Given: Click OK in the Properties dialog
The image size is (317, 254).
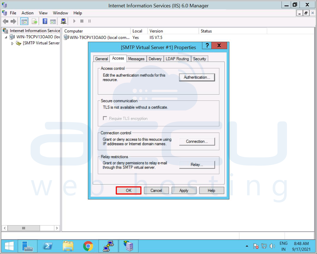Looking at the screenshot, I should click(x=129, y=190).
